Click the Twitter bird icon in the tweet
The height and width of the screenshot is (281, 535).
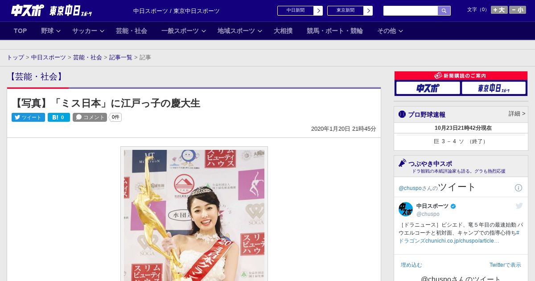(519, 206)
